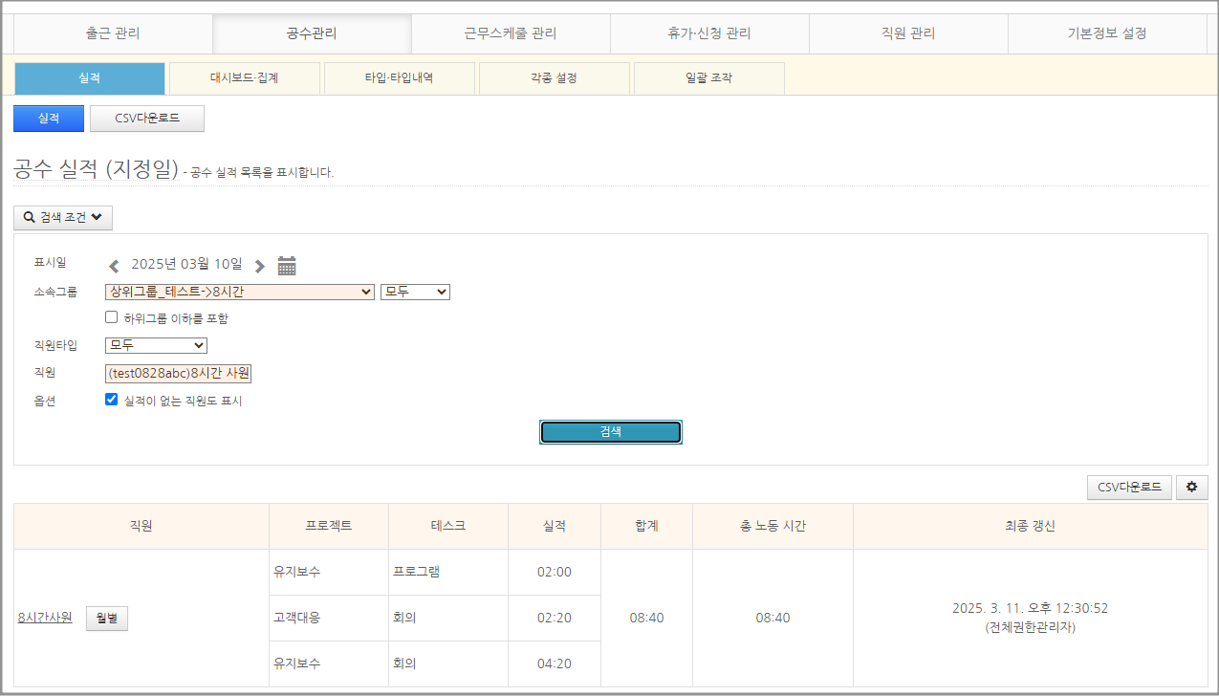This screenshot has width=1219, height=696.
Task: Uncheck 실적이 없는 직원도 표시 option
Action: click(x=112, y=401)
